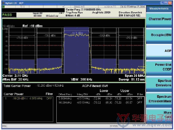Click the STATUS area in bottom bar
Viewport: 174px width, 130px height.
coord(114,126)
